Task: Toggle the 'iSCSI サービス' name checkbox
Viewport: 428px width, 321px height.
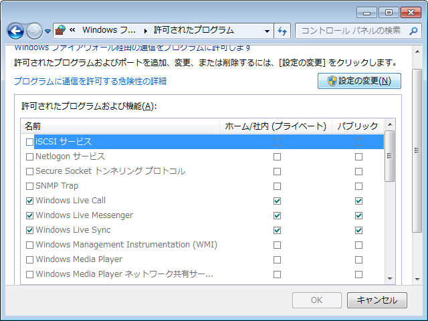Action: (29, 142)
